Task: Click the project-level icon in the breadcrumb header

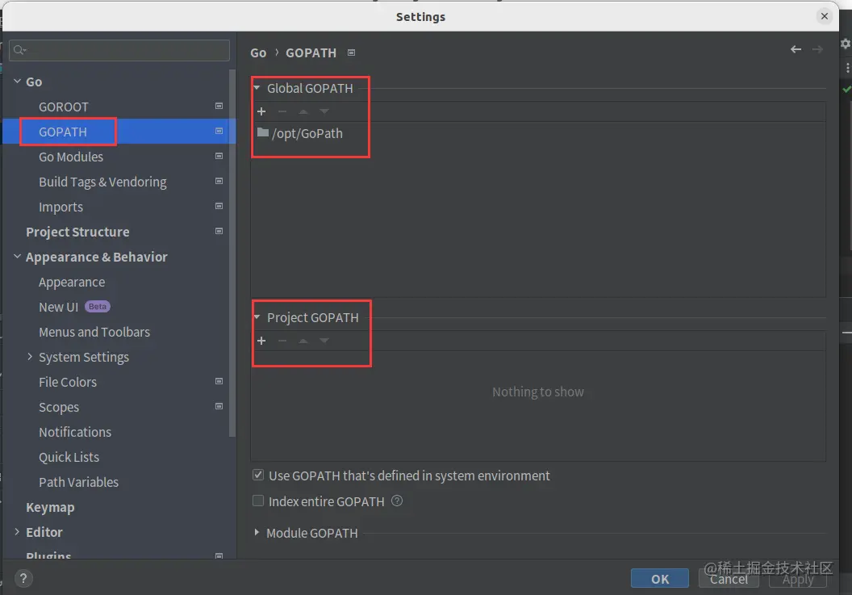Action: 352,52
